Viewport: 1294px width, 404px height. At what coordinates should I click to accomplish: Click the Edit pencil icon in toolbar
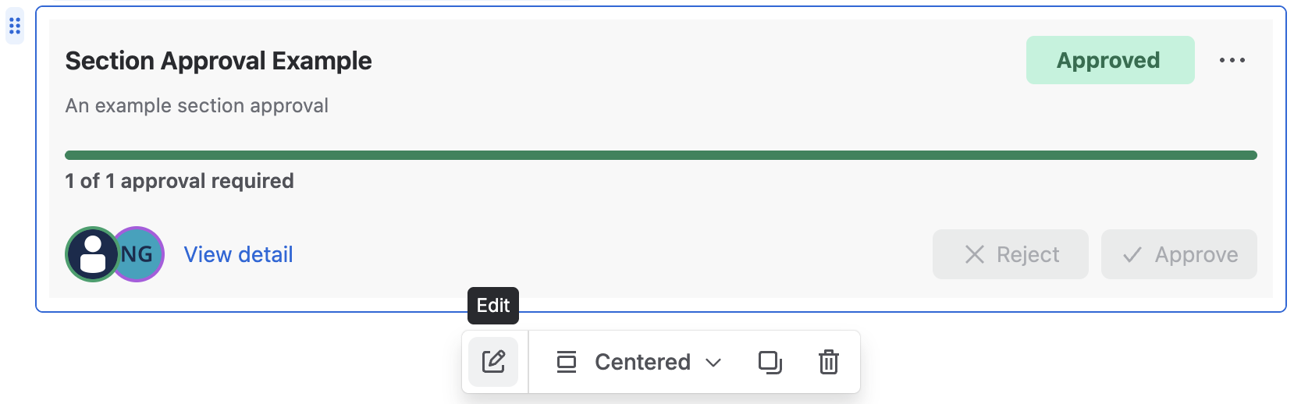pyautogui.click(x=493, y=362)
